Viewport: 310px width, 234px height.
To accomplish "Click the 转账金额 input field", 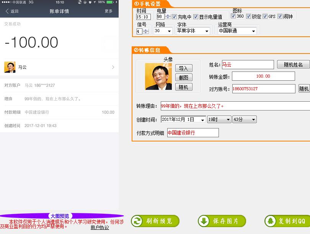I will point(263,76).
